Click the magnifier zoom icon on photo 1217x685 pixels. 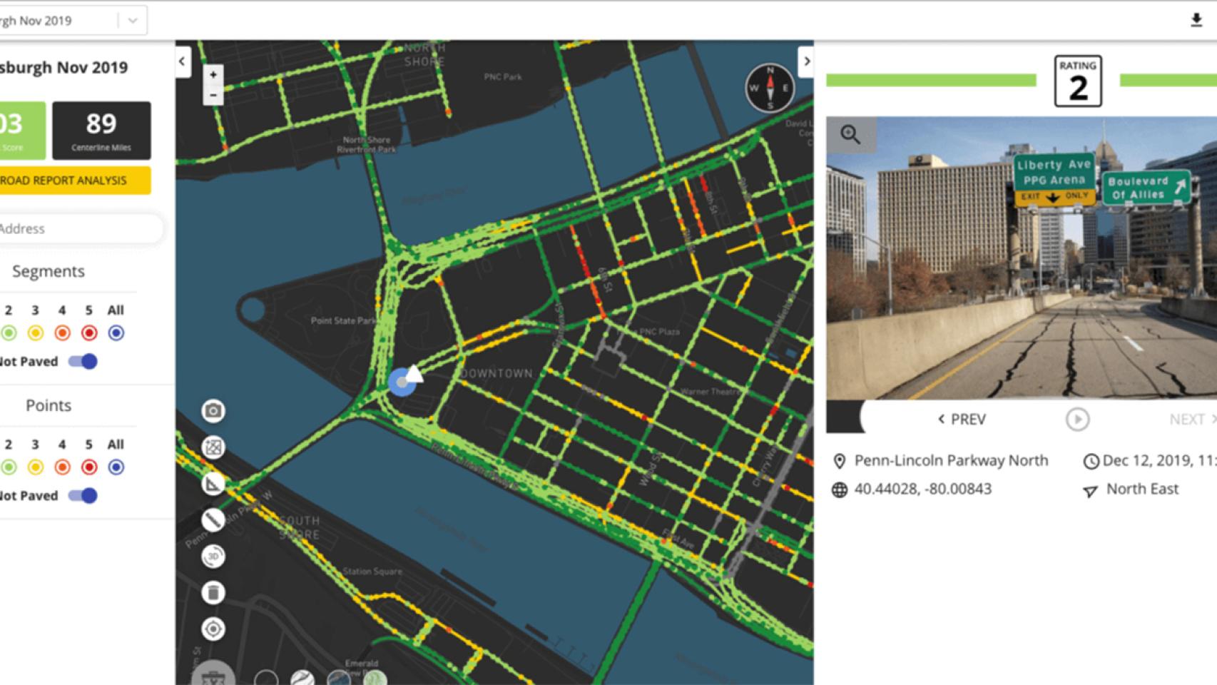[850, 133]
